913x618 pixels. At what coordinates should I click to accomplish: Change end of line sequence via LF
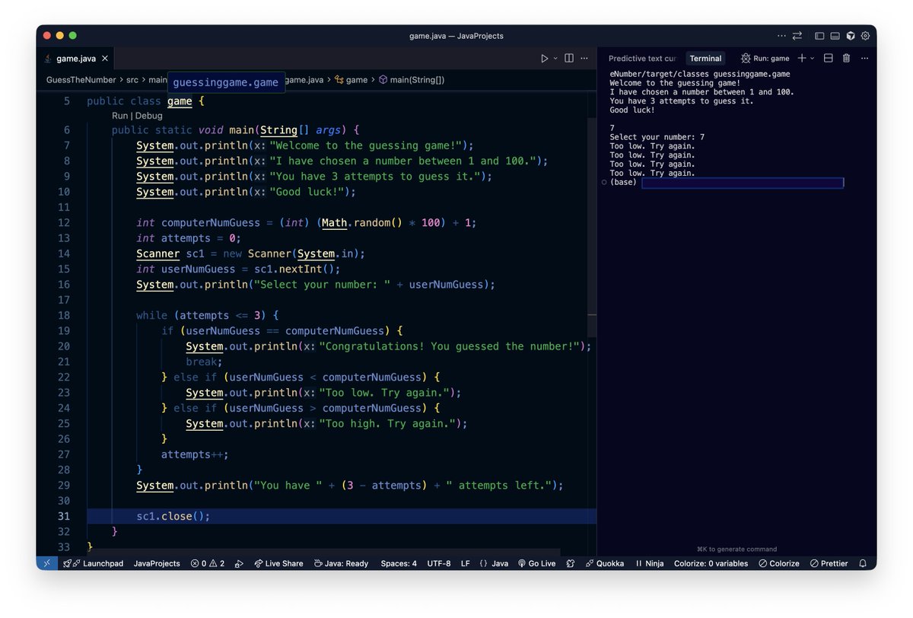coord(466,563)
